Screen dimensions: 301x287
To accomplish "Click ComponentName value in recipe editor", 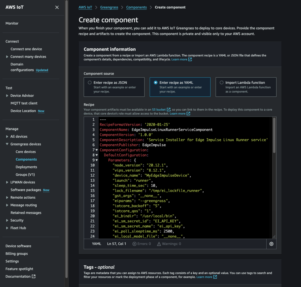I will (172, 130).
